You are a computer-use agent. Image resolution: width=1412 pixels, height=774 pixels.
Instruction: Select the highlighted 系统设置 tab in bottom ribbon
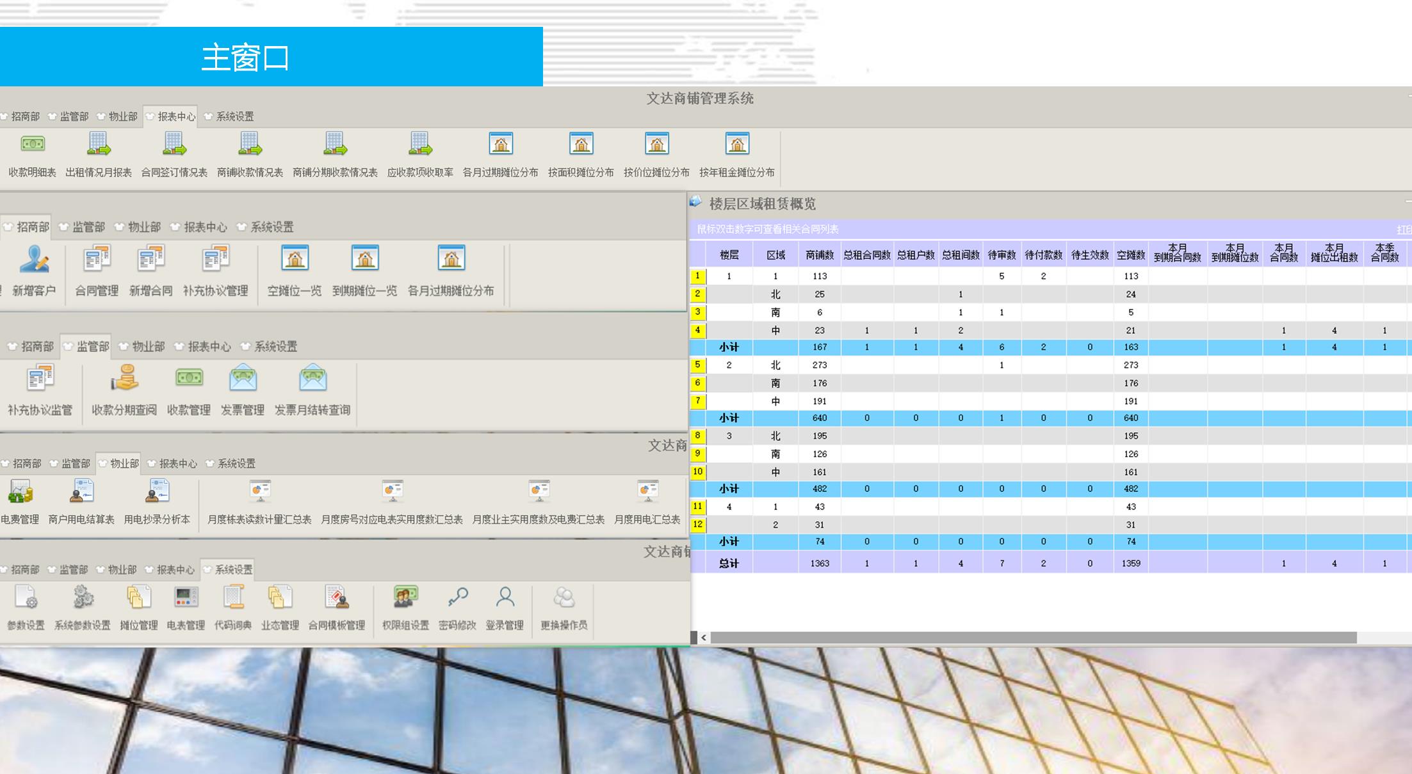228,569
